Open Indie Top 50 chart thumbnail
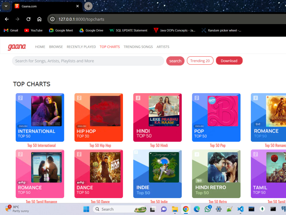Viewport: 286px width, 215px height. click(157, 174)
